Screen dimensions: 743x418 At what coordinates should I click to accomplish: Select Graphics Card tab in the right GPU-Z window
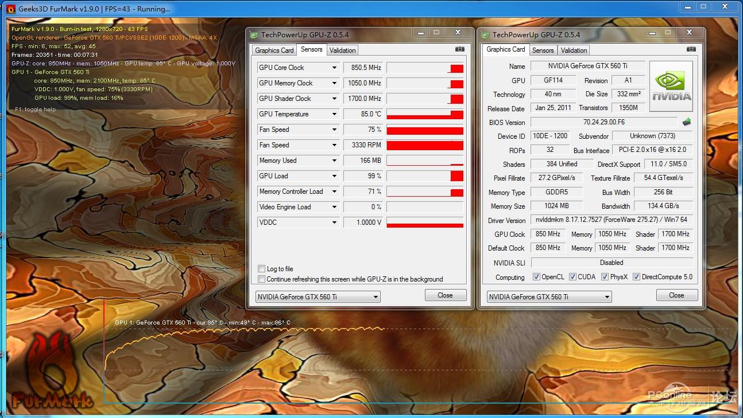[x=506, y=49]
